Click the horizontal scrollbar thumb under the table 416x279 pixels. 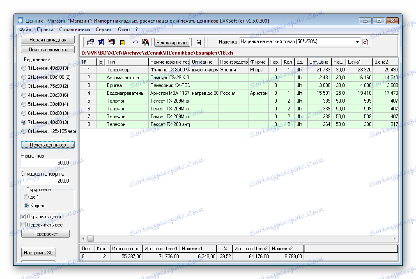pos(90,238)
